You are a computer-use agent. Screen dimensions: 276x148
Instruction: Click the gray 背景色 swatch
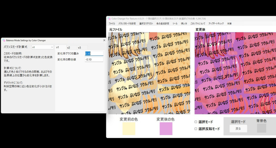[x=261, y=128]
